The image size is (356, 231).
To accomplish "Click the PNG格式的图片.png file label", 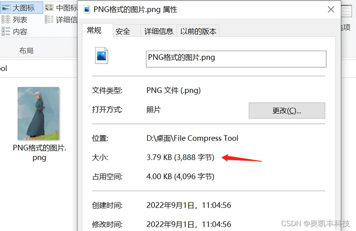I will tap(39, 152).
